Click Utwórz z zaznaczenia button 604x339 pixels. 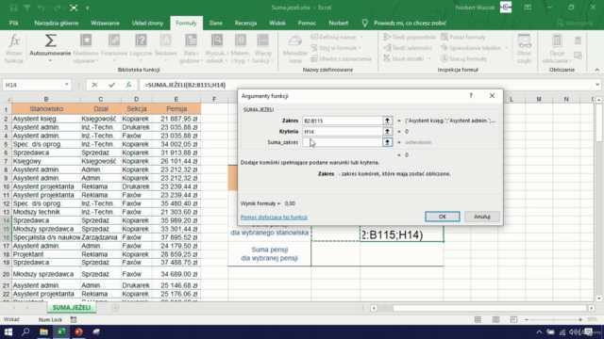341,58
